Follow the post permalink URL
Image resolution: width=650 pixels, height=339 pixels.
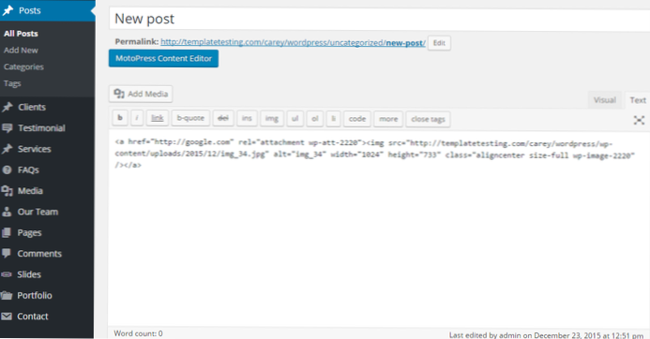293,43
